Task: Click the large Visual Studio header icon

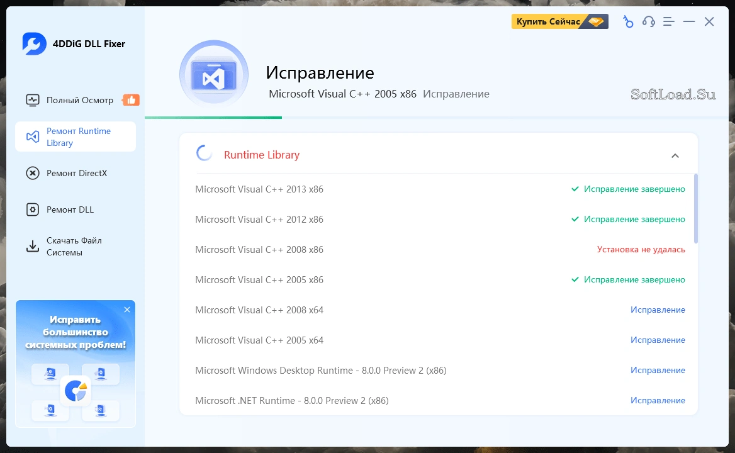Action: [214, 74]
